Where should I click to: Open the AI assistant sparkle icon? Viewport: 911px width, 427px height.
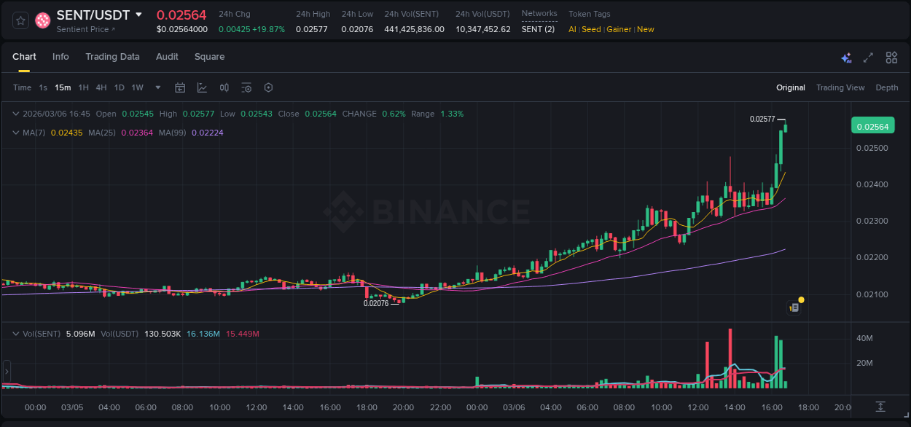tap(845, 57)
